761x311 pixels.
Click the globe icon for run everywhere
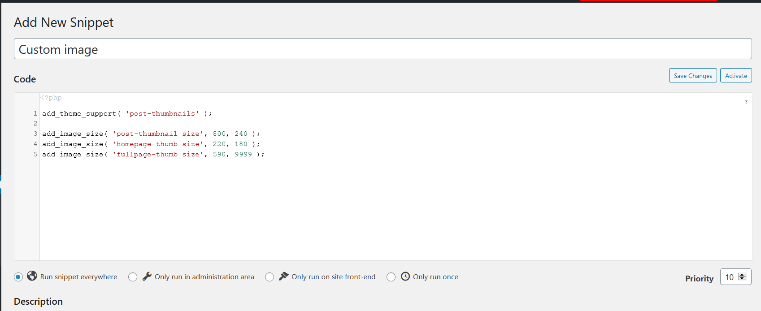tap(32, 276)
